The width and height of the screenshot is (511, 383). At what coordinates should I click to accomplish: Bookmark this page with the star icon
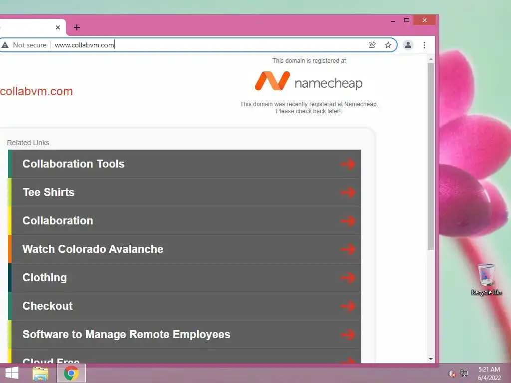[x=388, y=45]
